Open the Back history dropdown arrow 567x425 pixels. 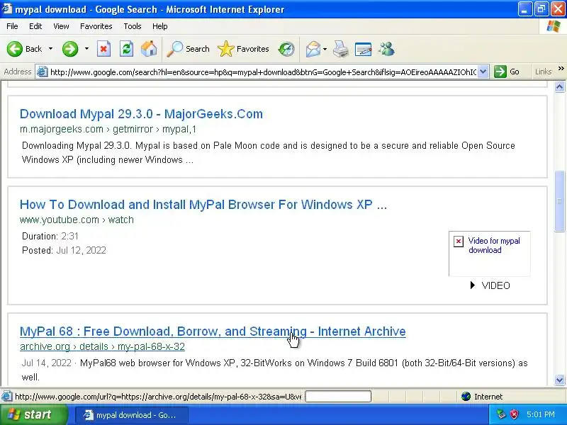[50, 49]
